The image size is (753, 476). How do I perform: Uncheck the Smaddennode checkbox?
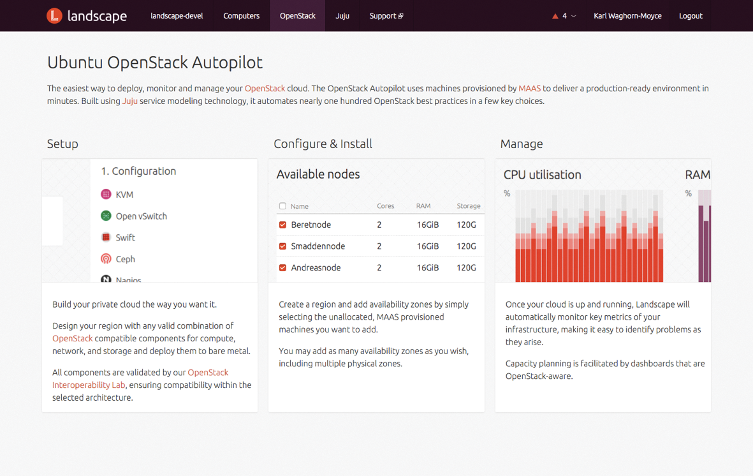point(282,246)
